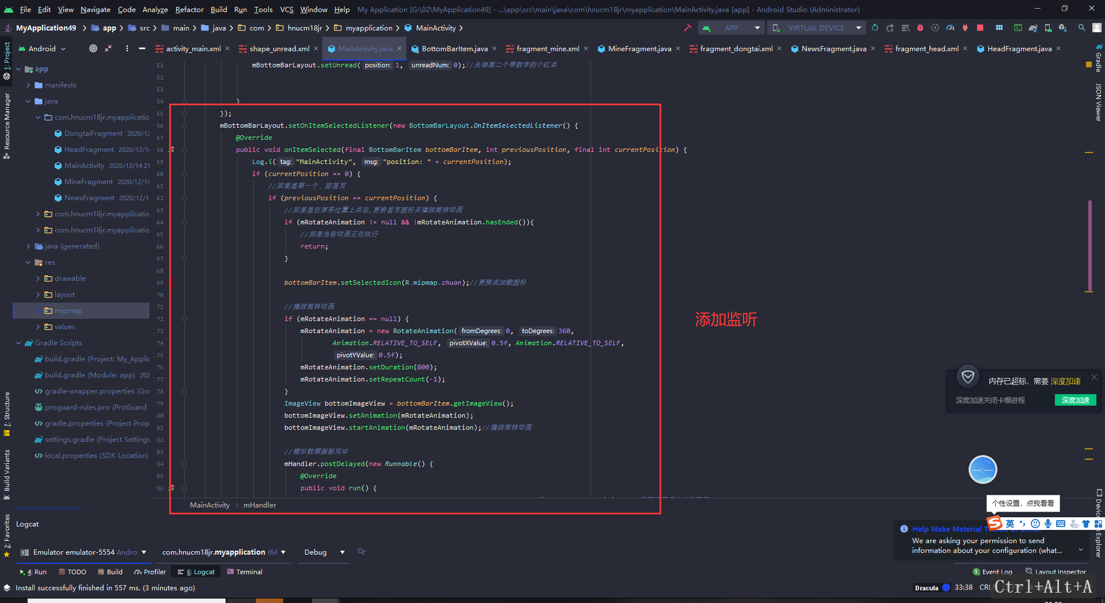Expand the drawable folder
This screenshot has height=603, width=1105.
[38, 278]
